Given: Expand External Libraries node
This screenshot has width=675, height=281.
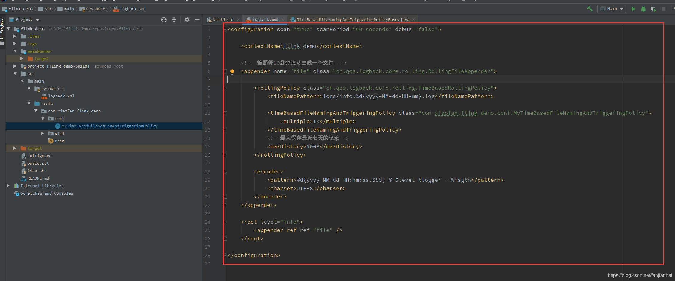Looking at the screenshot, I should (x=8, y=186).
